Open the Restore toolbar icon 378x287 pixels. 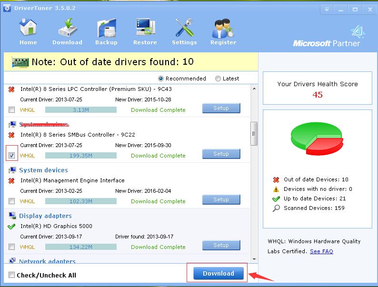coord(145,31)
